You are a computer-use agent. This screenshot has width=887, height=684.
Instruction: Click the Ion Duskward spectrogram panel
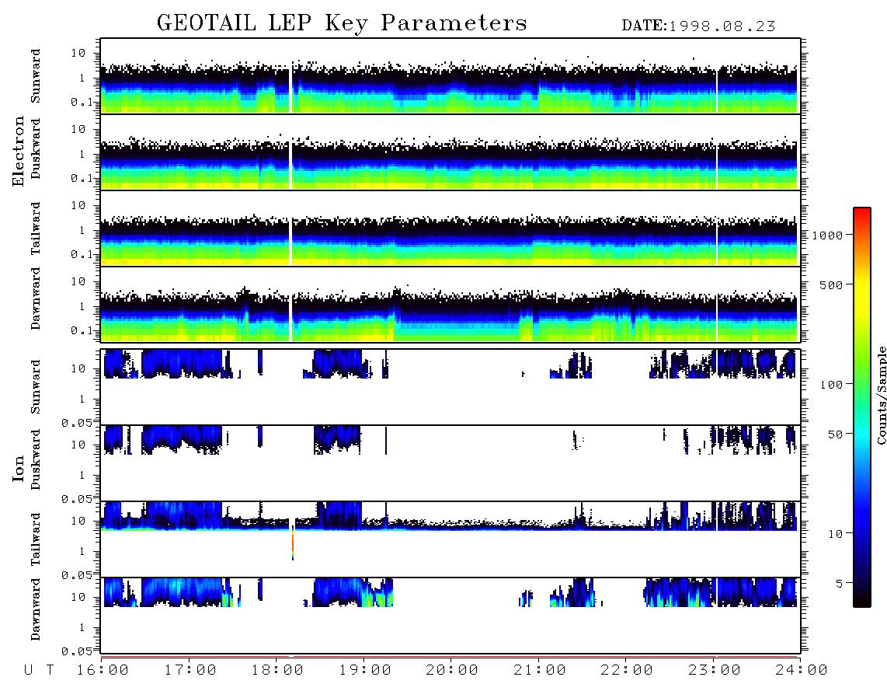tap(450, 463)
